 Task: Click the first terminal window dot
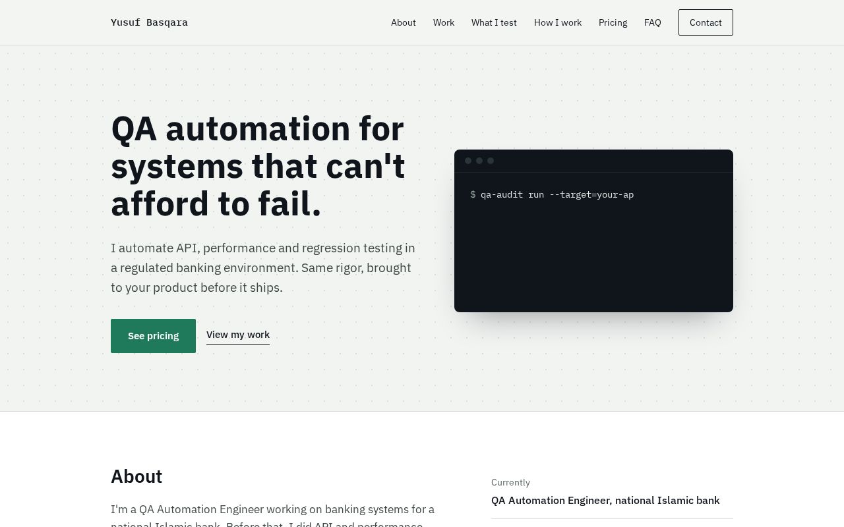(468, 161)
